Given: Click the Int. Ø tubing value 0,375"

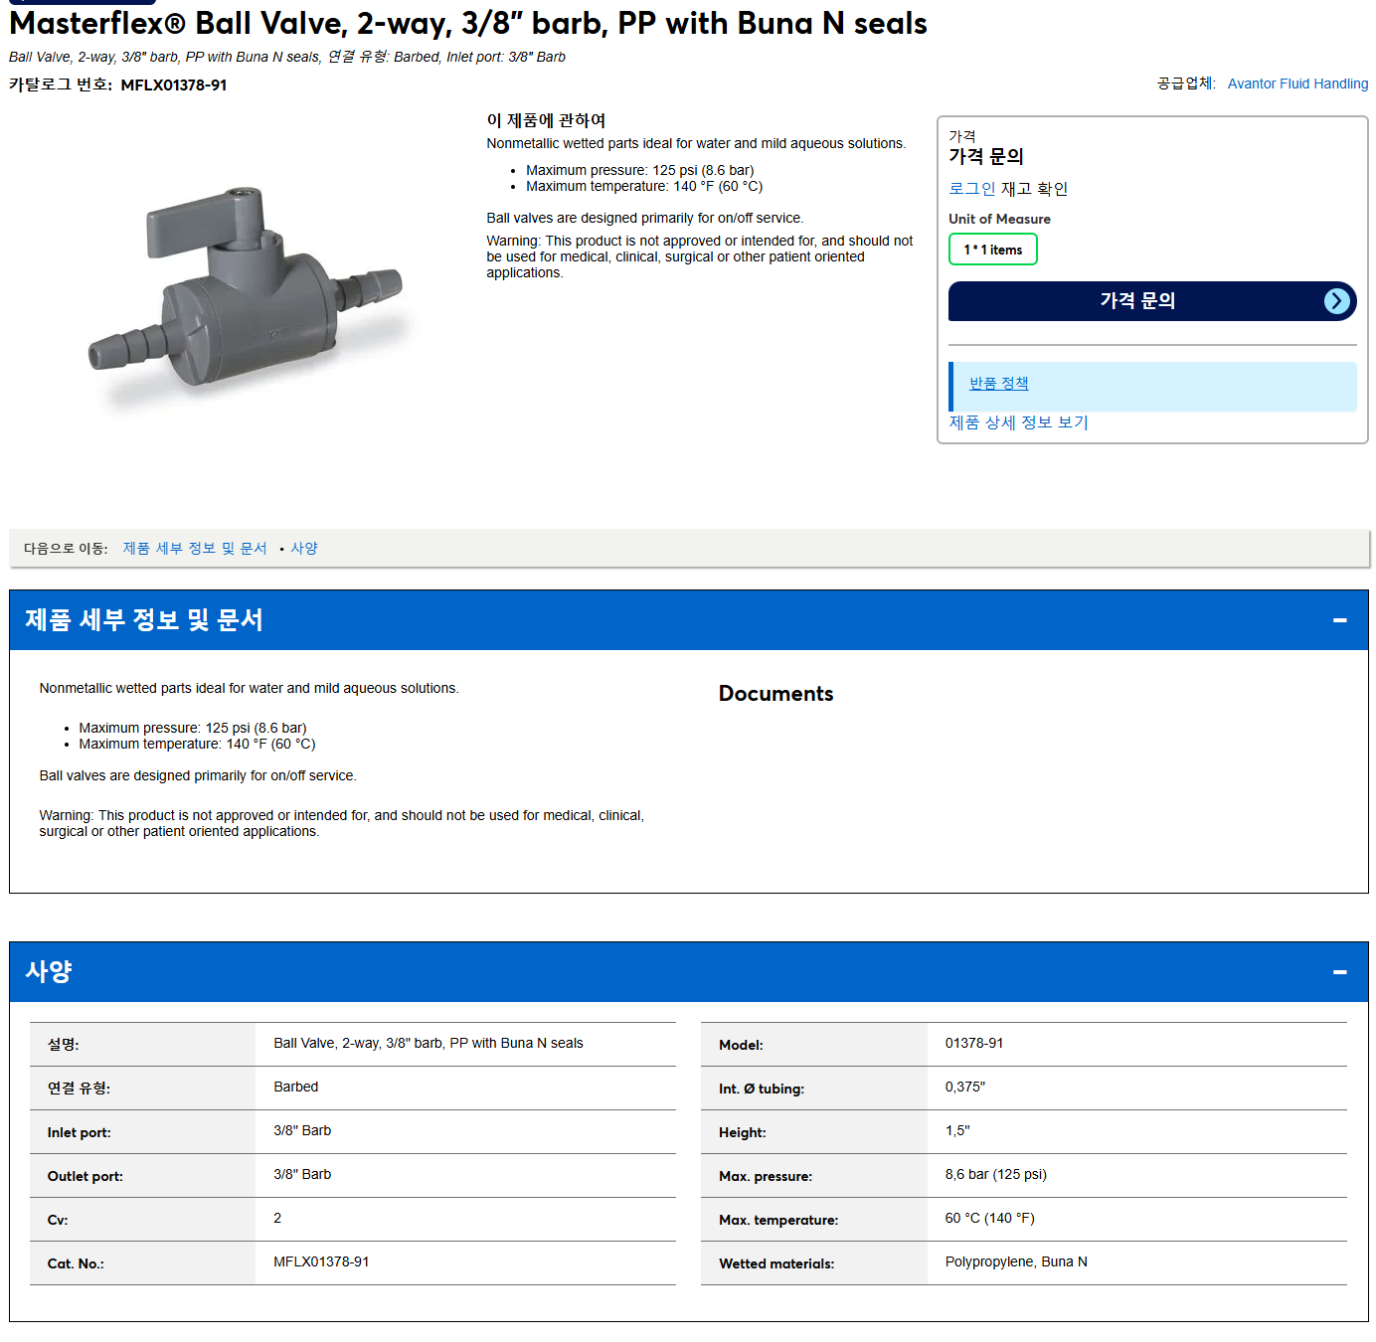Looking at the screenshot, I should click(x=964, y=1087).
